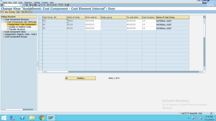Open the Edit menu
The height and width of the screenshot is (121, 216).
[x=15, y=2]
